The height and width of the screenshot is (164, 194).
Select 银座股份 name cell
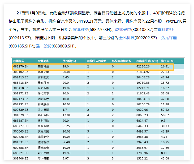pyautogui.click(x=44, y=148)
